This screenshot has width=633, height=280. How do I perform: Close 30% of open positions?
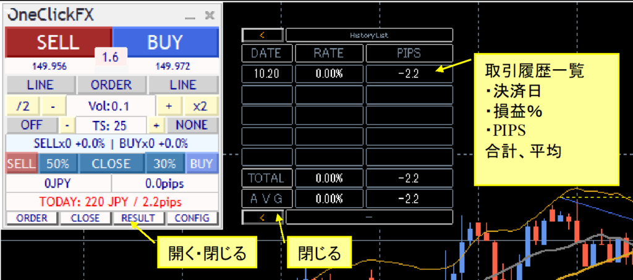tap(164, 164)
